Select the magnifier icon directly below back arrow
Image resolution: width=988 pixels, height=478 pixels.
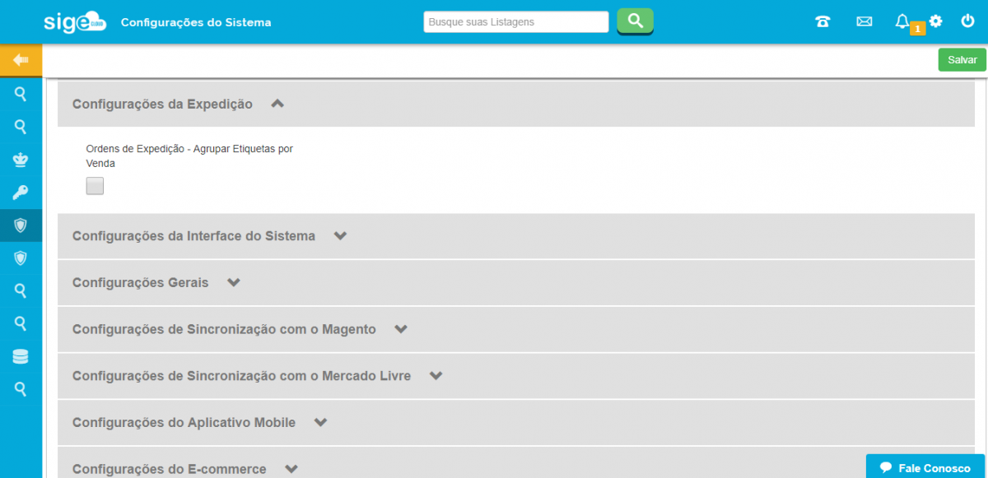pyautogui.click(x=21, y=95)
